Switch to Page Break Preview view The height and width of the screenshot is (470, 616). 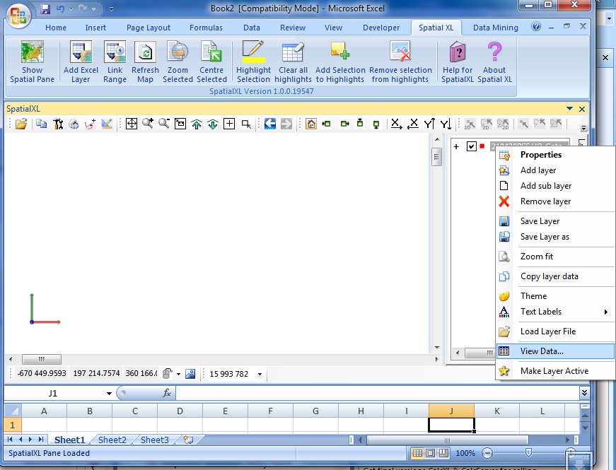[x=444, y=453]
